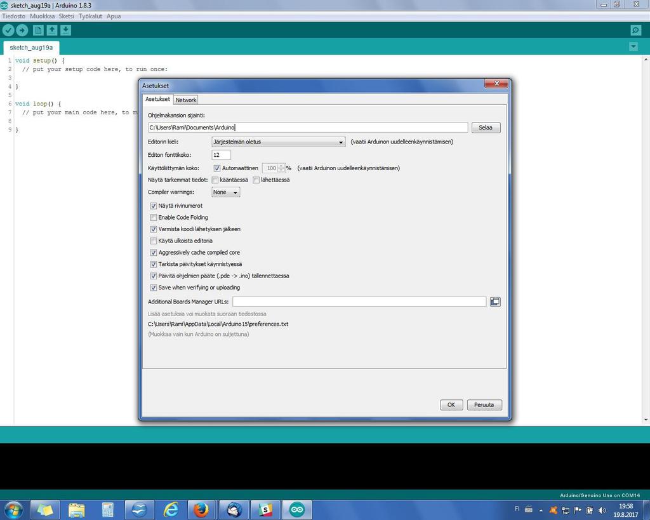Switch to the Network tab
This screenshot has width=650, height=520.
pos(186,100)
